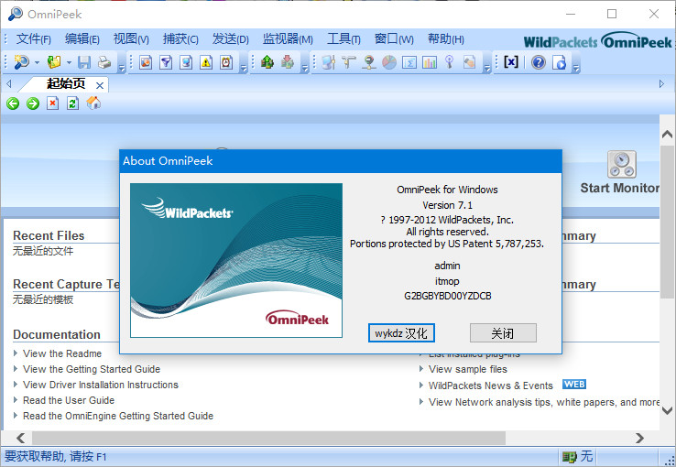Click the Refresh page icon

click(x=73, y=103)
